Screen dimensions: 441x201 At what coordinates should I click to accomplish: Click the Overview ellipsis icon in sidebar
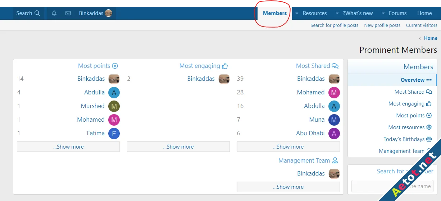point(429,80)
